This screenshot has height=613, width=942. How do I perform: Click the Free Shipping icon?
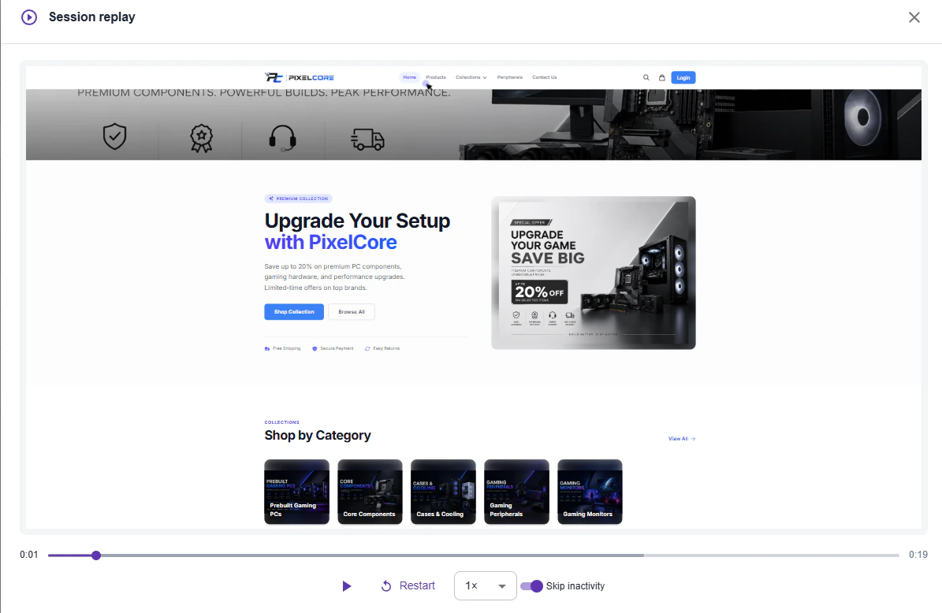click(x=266, y=349)
